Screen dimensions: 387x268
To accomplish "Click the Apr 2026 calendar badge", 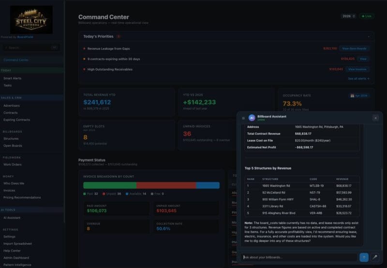I will click(359, 96).
